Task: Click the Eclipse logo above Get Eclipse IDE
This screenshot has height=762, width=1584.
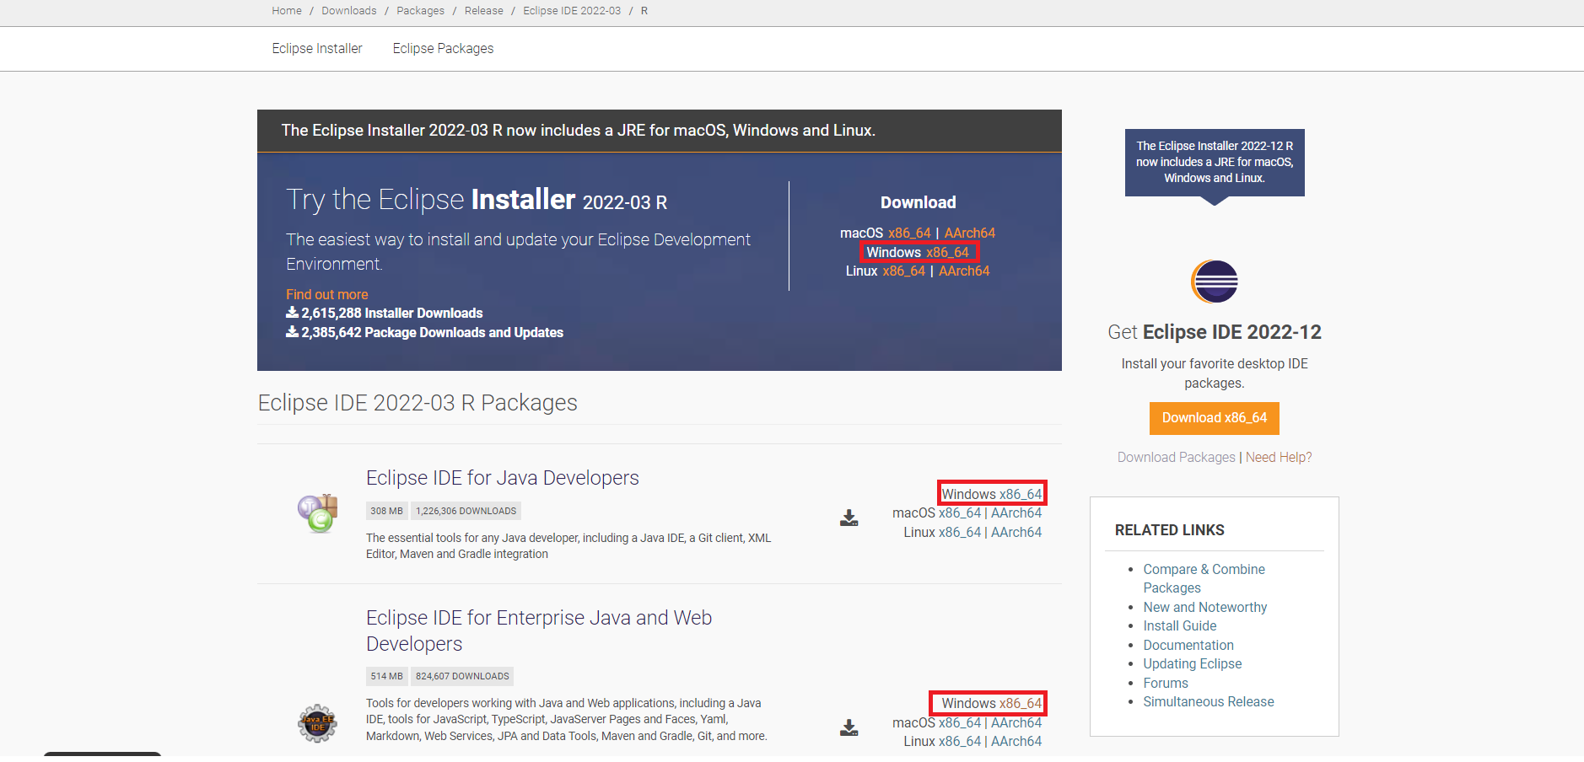Action: pos(1215,282)
